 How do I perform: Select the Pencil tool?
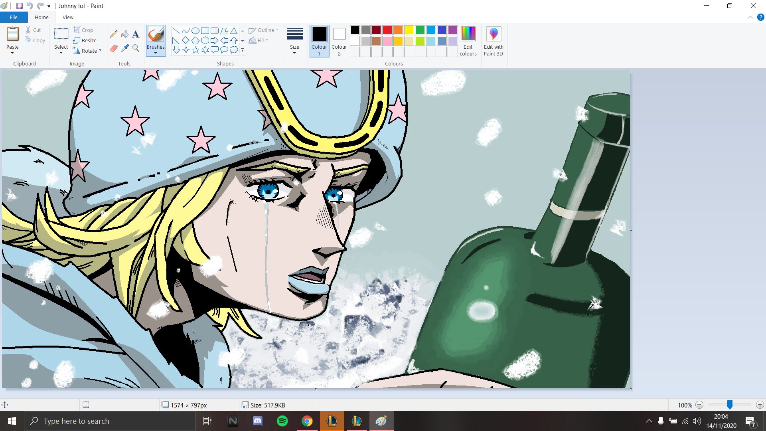coord(113,34)
